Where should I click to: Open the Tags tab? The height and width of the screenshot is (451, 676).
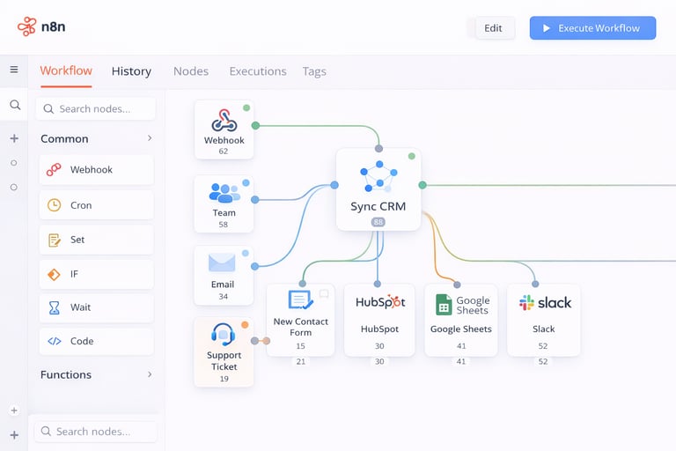(314, 71)
